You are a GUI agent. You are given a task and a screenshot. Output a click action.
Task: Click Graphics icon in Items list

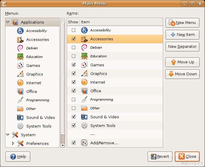[84, 73]
